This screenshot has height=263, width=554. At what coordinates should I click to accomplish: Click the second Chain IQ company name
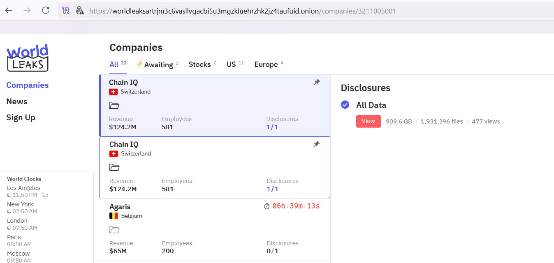pos(124,144)
